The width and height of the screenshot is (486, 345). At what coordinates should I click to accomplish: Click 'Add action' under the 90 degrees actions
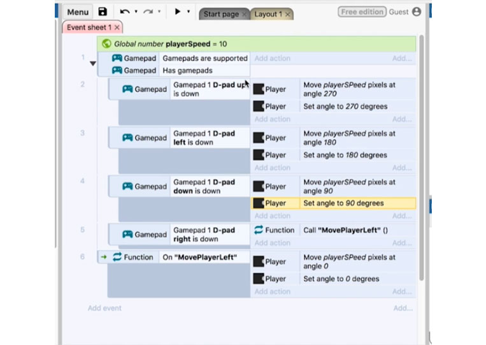tap(273, 216)
